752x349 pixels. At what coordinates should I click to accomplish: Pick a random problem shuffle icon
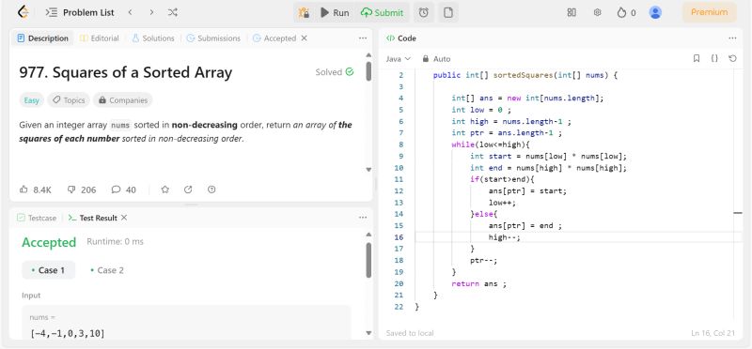click(173, 12)
